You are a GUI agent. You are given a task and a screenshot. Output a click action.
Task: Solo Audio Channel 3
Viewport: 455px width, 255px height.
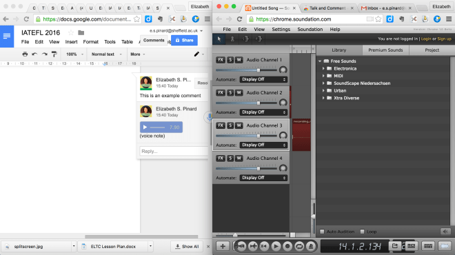point(230,125)
